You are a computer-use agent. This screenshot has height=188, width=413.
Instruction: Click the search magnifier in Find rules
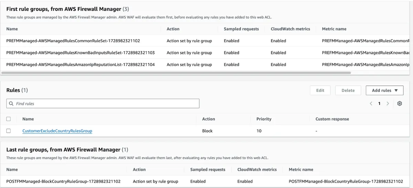(x=11, y=104)
